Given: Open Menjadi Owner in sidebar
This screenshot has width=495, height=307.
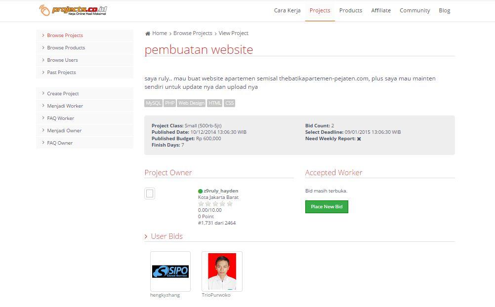Looking at the screenshot, I should pos(84,130).
